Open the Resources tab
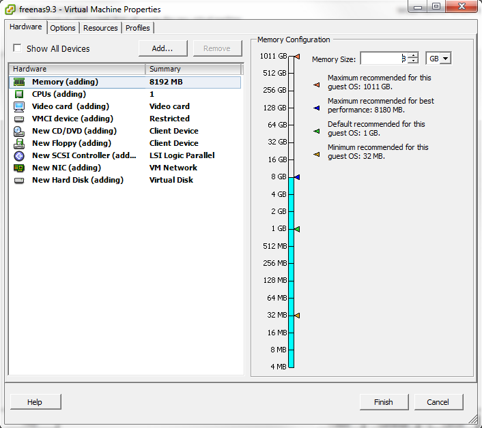Viewport: 482px width, 428px height. click(x=100, y=28)
